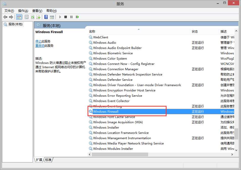Select Windows Location Framework Service
241x170 pixels.
(x=161, y=133)
